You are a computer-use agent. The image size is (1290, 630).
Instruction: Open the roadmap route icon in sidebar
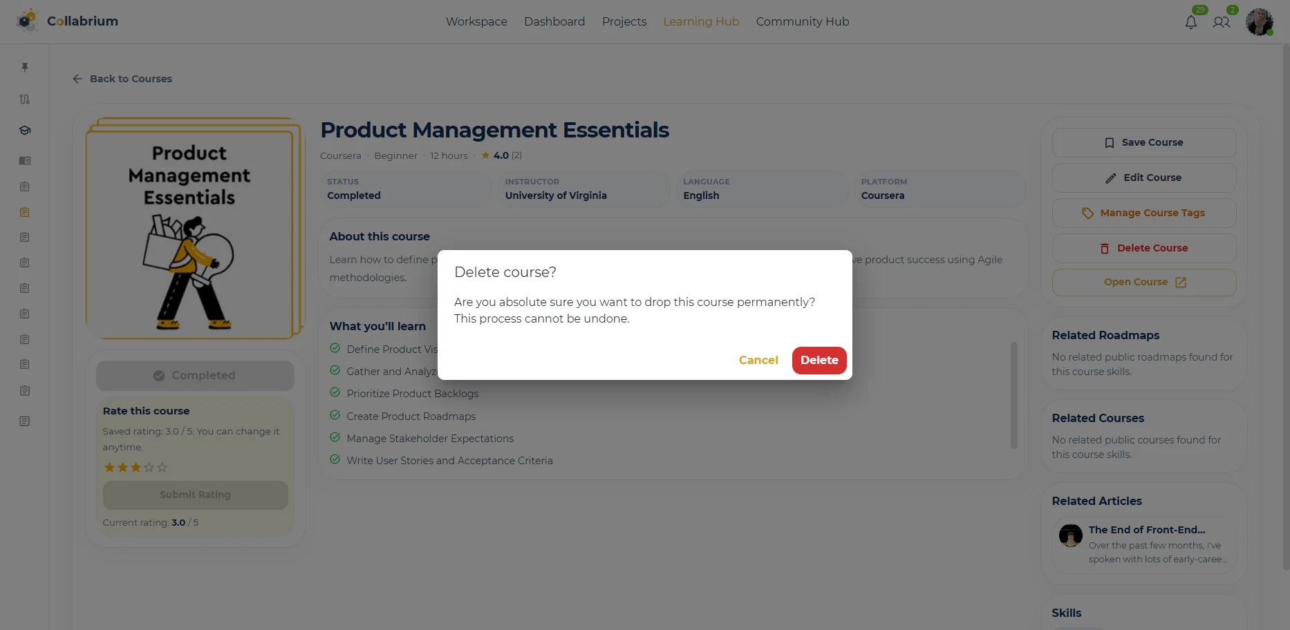point(25,99)
